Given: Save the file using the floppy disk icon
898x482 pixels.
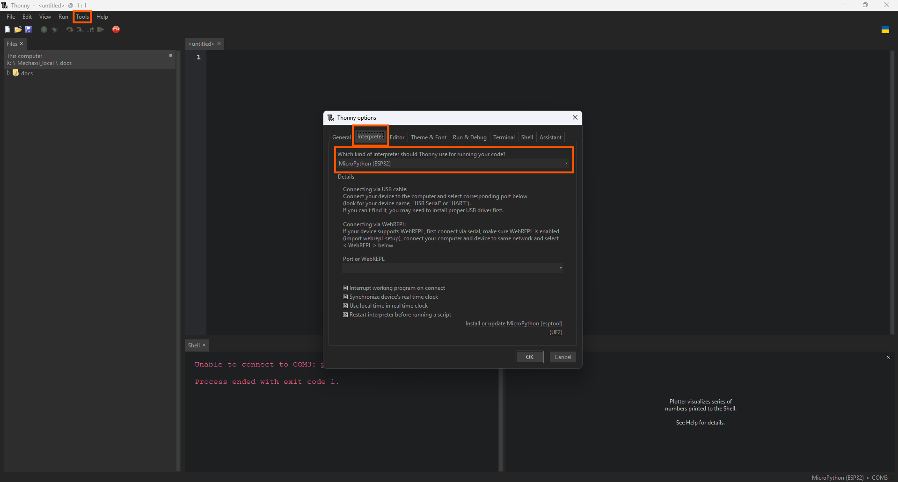Looking at the screenshot, I should pos(28,29).
